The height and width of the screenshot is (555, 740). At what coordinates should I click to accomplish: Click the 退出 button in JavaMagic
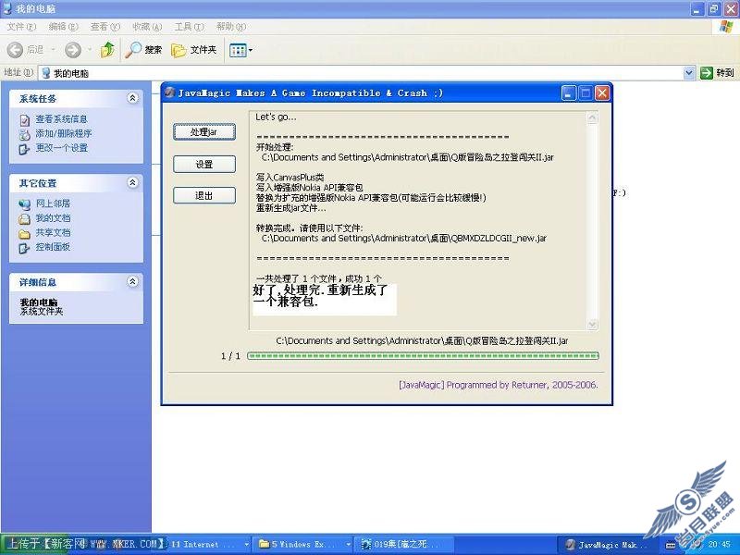coord(204,195)
